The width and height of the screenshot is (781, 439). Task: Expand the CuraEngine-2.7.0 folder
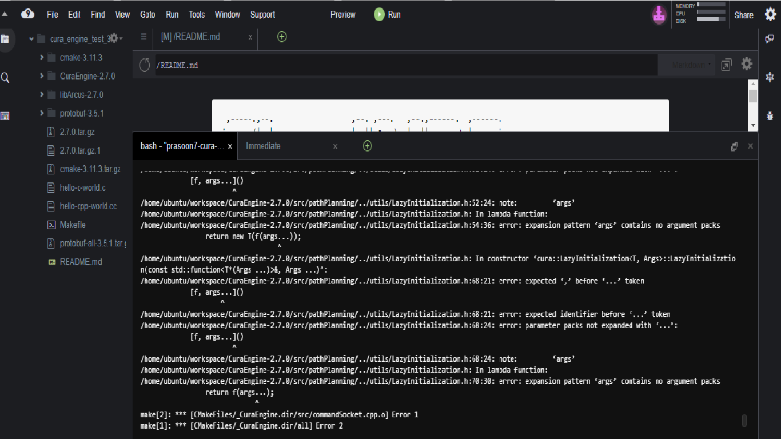pos(41,76)
